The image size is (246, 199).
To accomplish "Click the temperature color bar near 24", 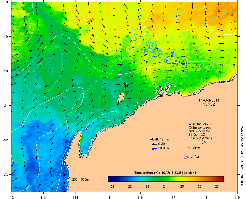I will click(165, 179).
